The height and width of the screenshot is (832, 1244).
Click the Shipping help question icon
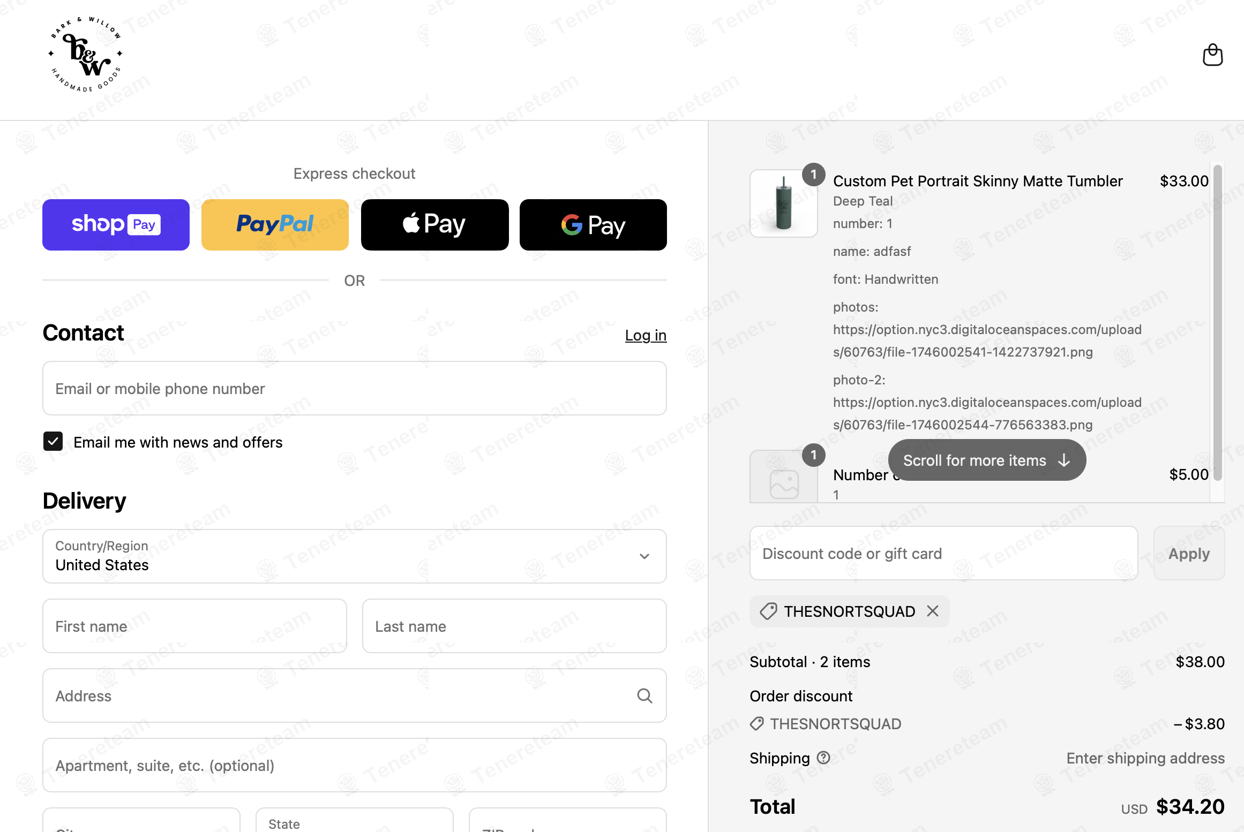pos(823,758)
